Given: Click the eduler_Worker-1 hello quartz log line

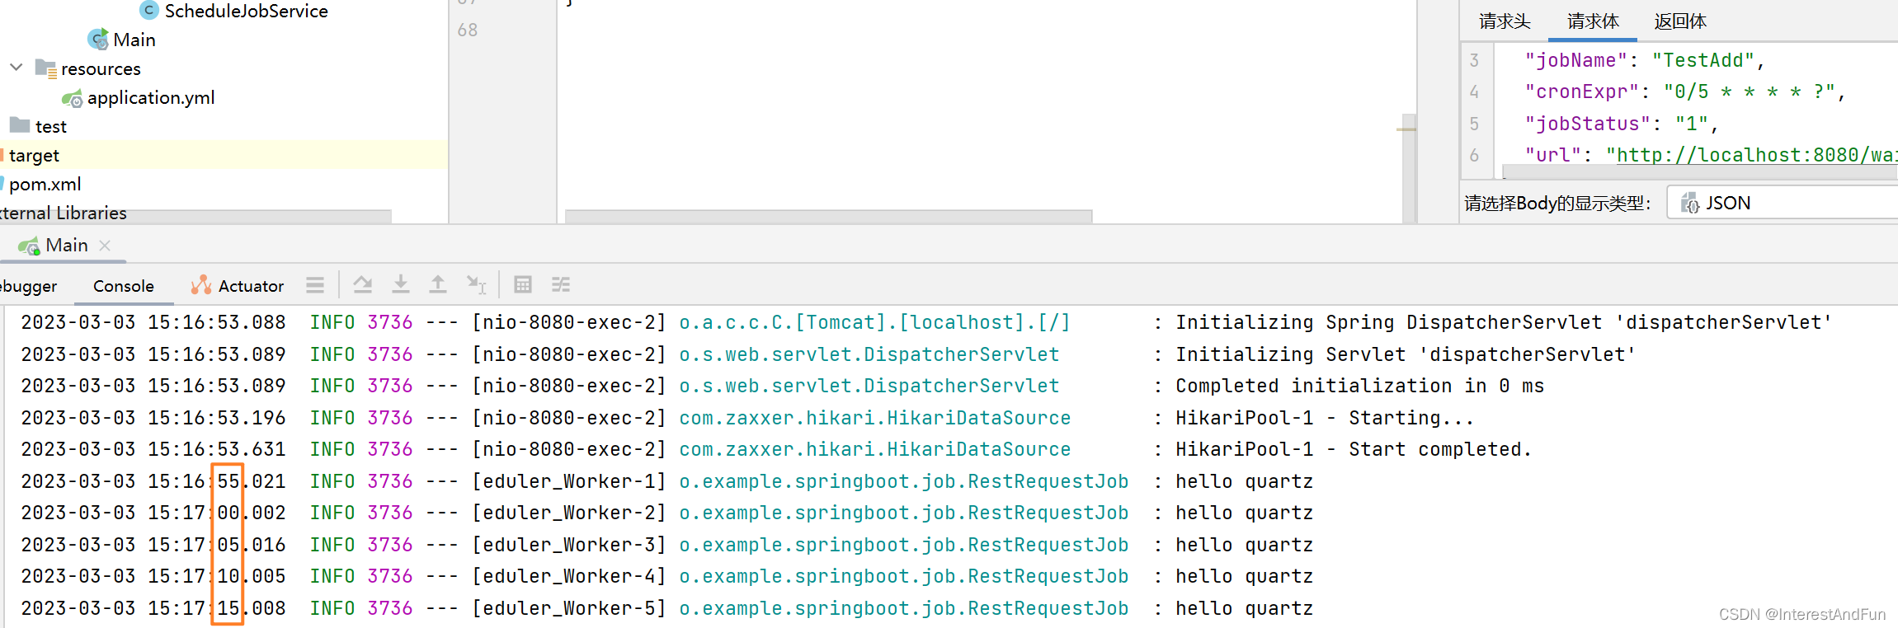Looking at the screenshot, I should 666,481.
